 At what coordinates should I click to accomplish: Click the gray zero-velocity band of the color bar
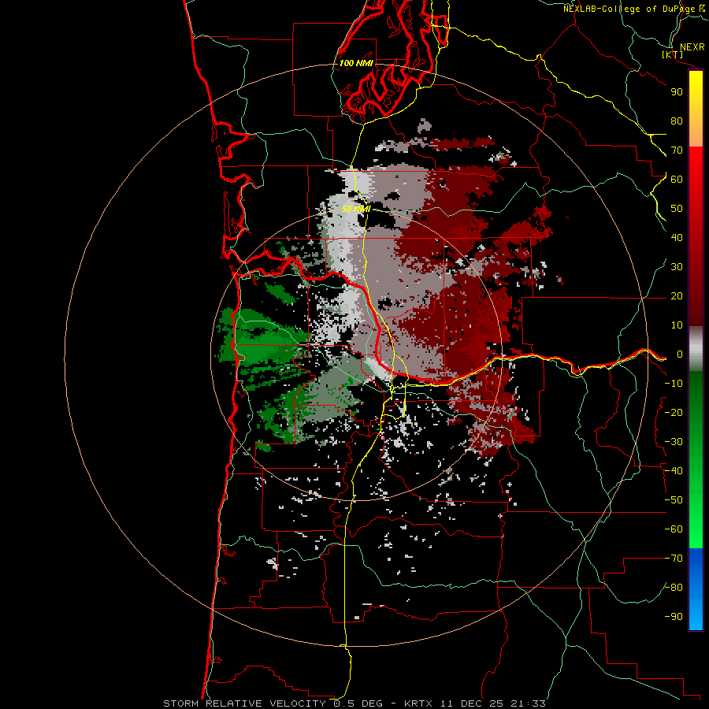[x=696, y=349]
